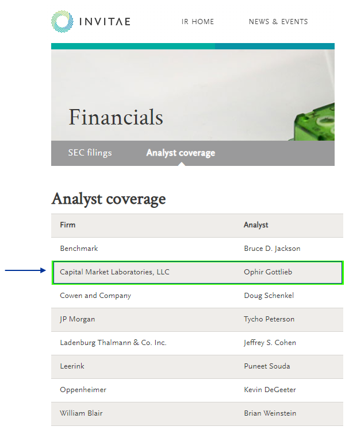
Task: Click analyst name Bruce D. Jackson
Action: (272, 249)
